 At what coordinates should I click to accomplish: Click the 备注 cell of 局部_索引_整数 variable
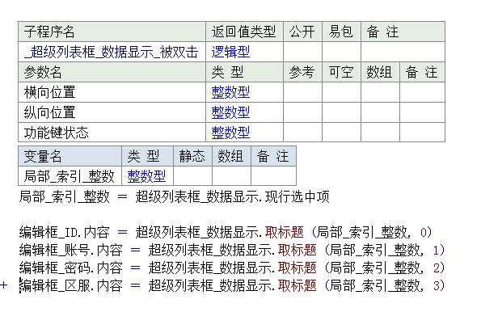[x=273, y=176]
